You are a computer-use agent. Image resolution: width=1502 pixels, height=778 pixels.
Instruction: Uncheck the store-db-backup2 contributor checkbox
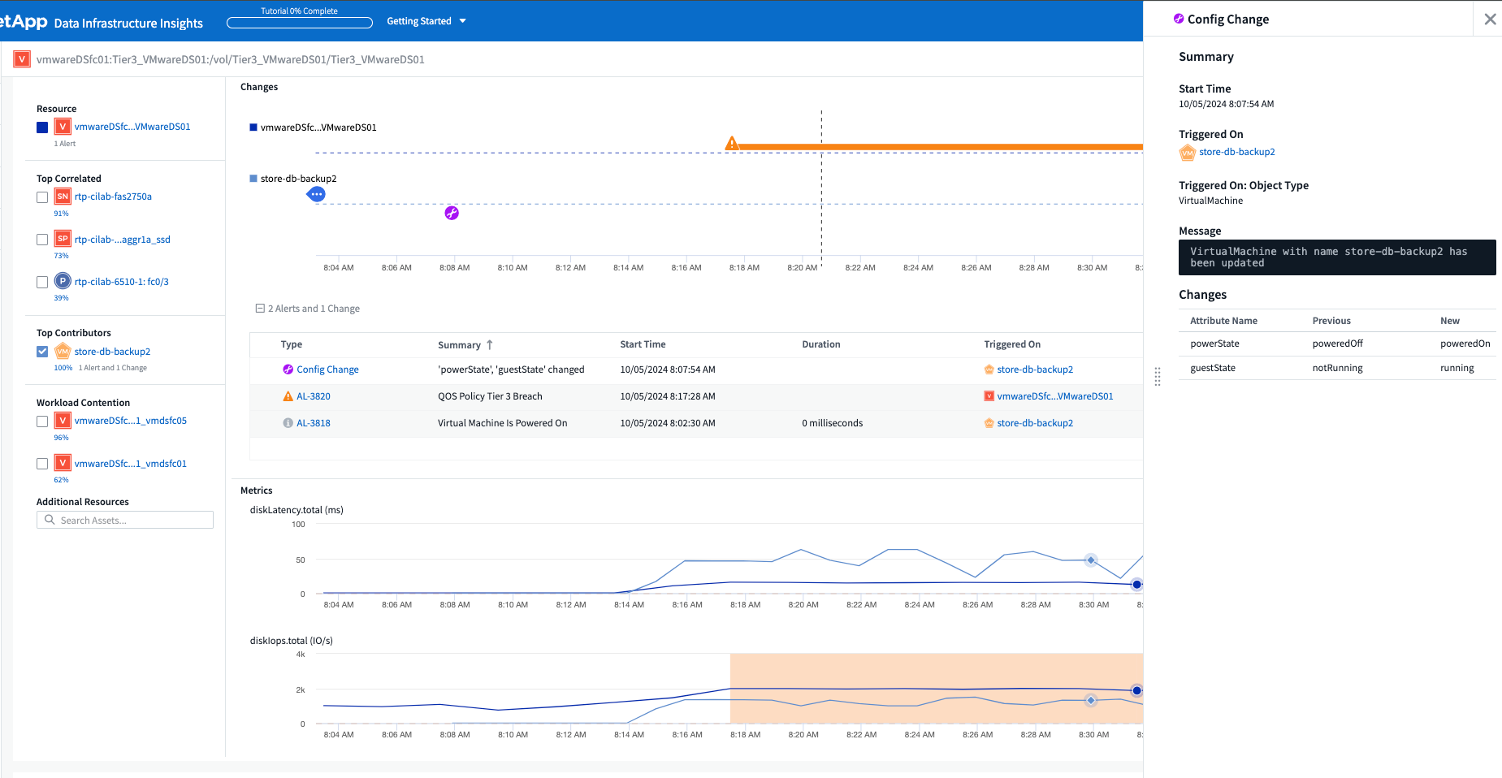(x=42, y=352)
